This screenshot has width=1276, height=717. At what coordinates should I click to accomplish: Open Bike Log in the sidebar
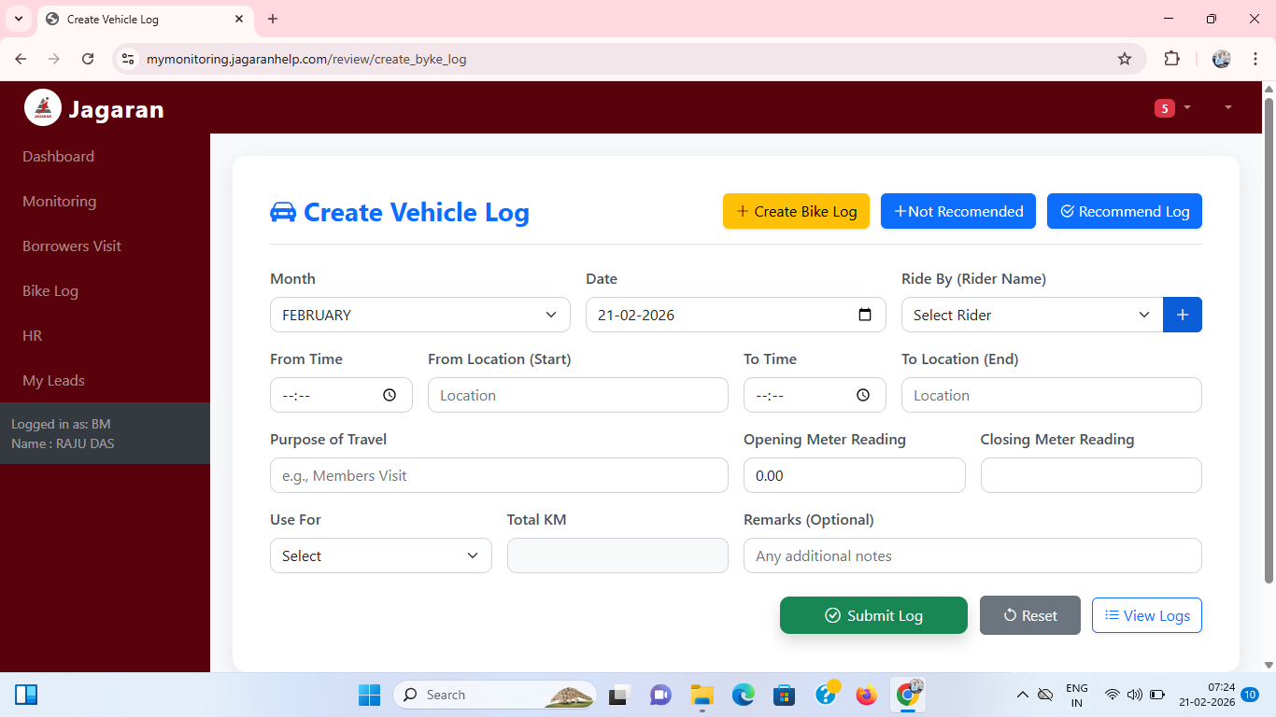coord(50,291)
